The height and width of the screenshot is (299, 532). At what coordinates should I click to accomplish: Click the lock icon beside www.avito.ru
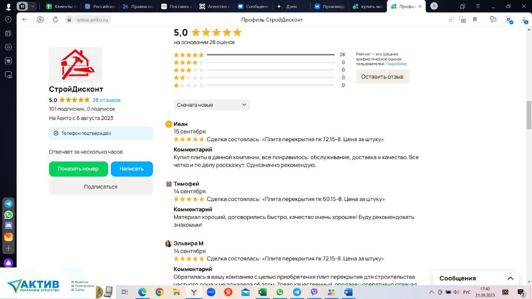point(69,20)
